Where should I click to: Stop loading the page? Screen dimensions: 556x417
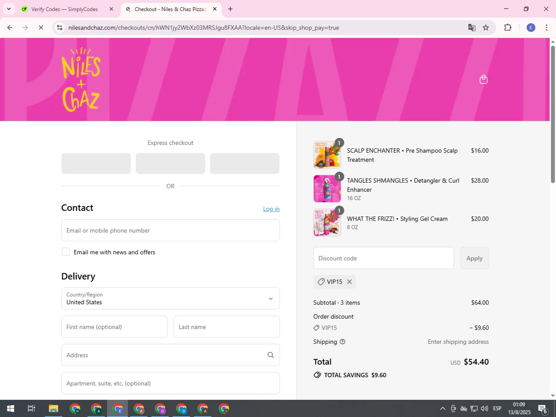(x=41, y=27)
